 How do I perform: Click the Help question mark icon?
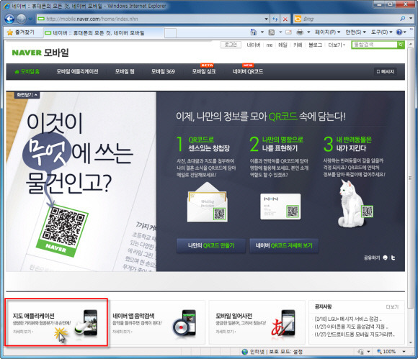399,32
